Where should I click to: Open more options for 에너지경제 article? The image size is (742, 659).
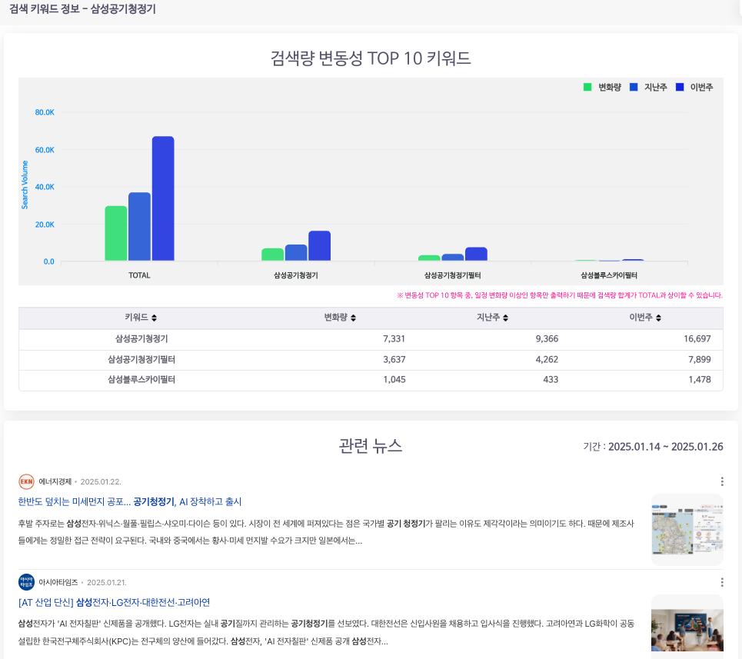pyautogui.click(x=721, y=481)
